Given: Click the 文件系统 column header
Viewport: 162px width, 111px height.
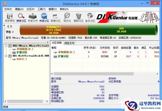Looking at the screenshot, I should [x=105, y=48].
